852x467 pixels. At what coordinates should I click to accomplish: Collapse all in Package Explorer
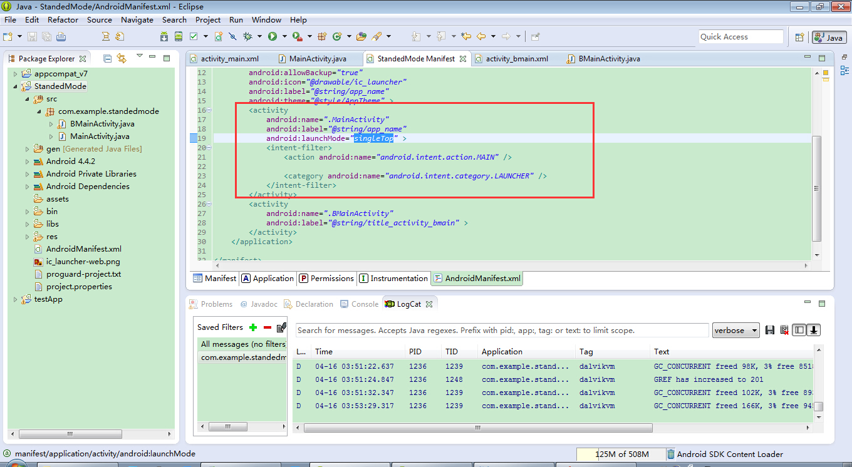[107, 58]
